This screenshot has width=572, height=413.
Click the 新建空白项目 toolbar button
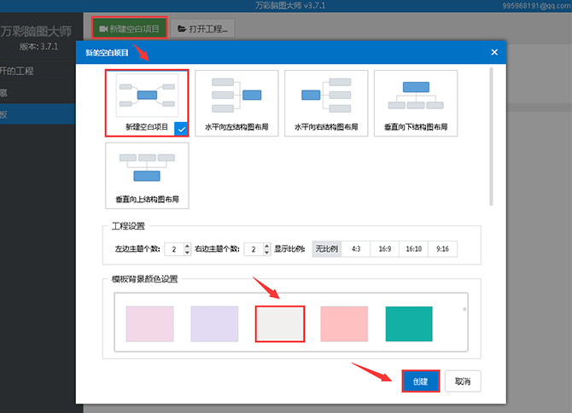click(129, 28)
